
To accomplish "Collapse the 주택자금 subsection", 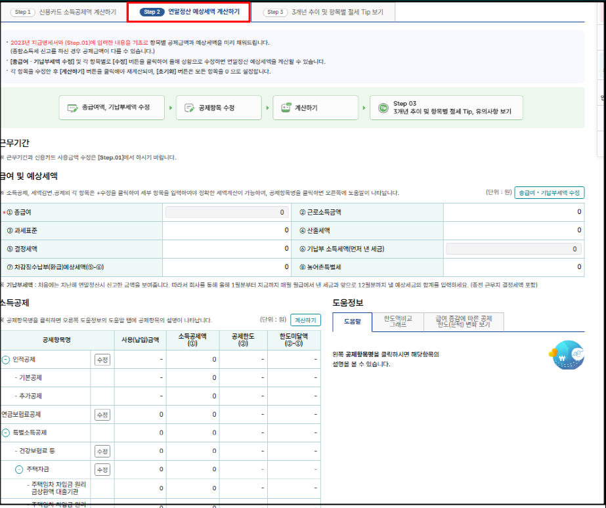I will coord(19,469).
